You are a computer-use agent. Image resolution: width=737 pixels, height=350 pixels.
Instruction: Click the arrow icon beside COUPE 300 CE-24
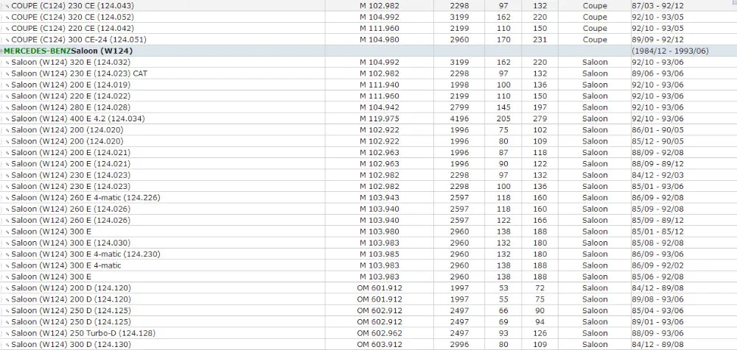(7, 40)
